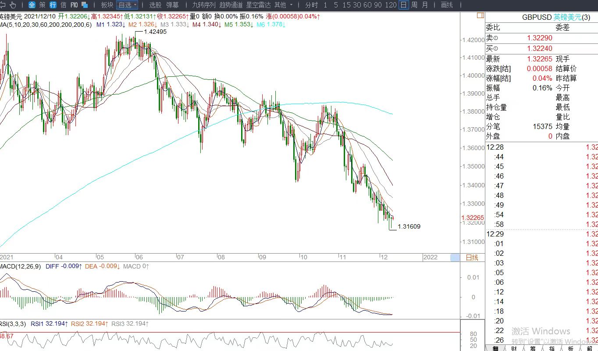
Task: Switch to 分时 intraday chart
Action: coord(311,5)
